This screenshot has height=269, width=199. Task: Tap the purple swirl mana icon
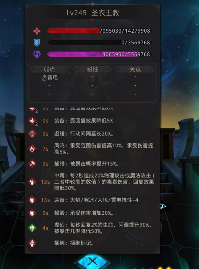pyautogui.click(x=37, y=54)
